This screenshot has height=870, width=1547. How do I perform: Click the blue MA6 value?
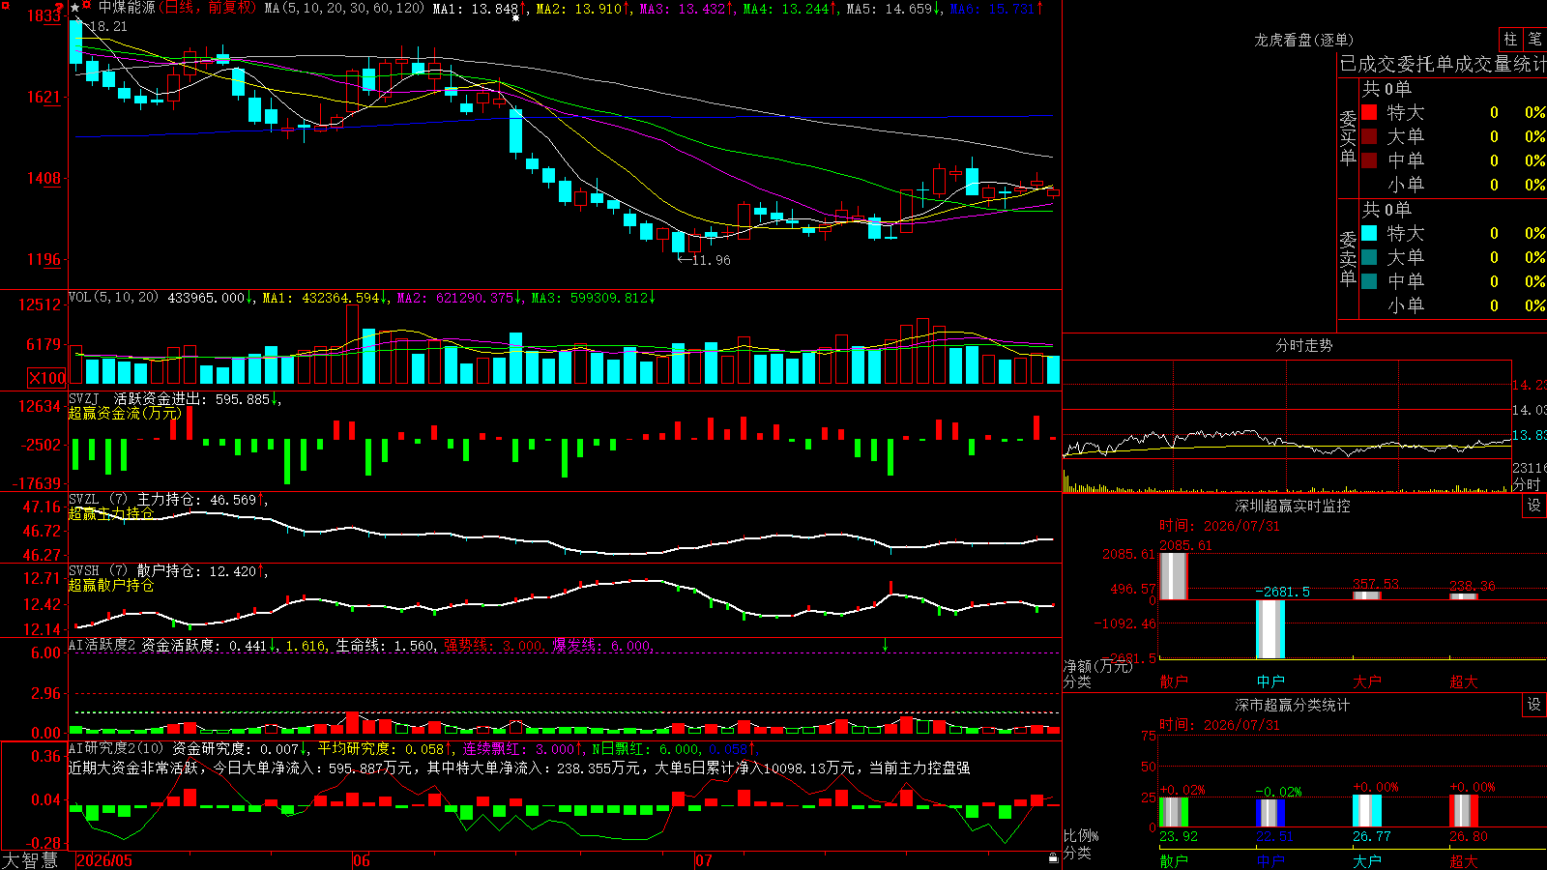(x=993, y=9)
